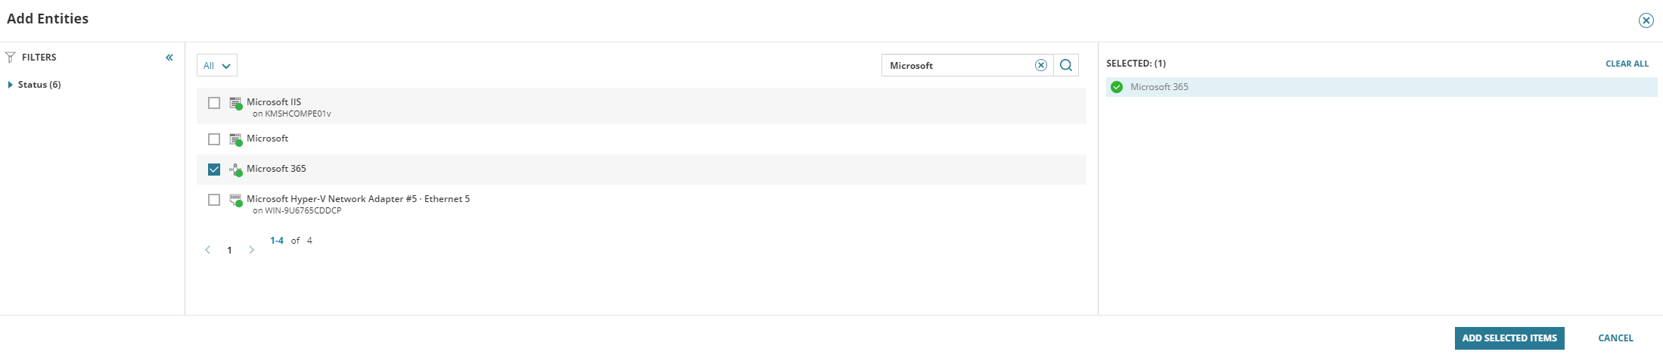Click the Microsoft IIS application icon

coord(236,103)
